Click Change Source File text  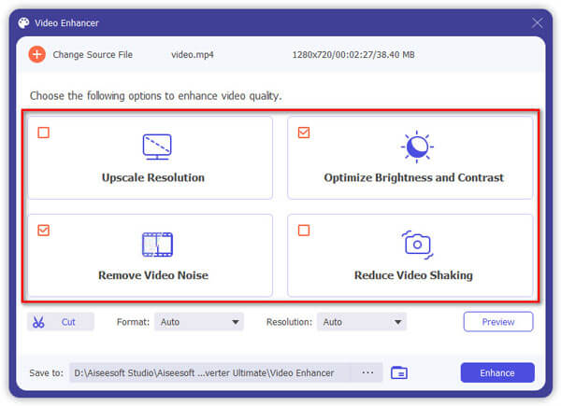pyautogui.click(x=93, y=55)
